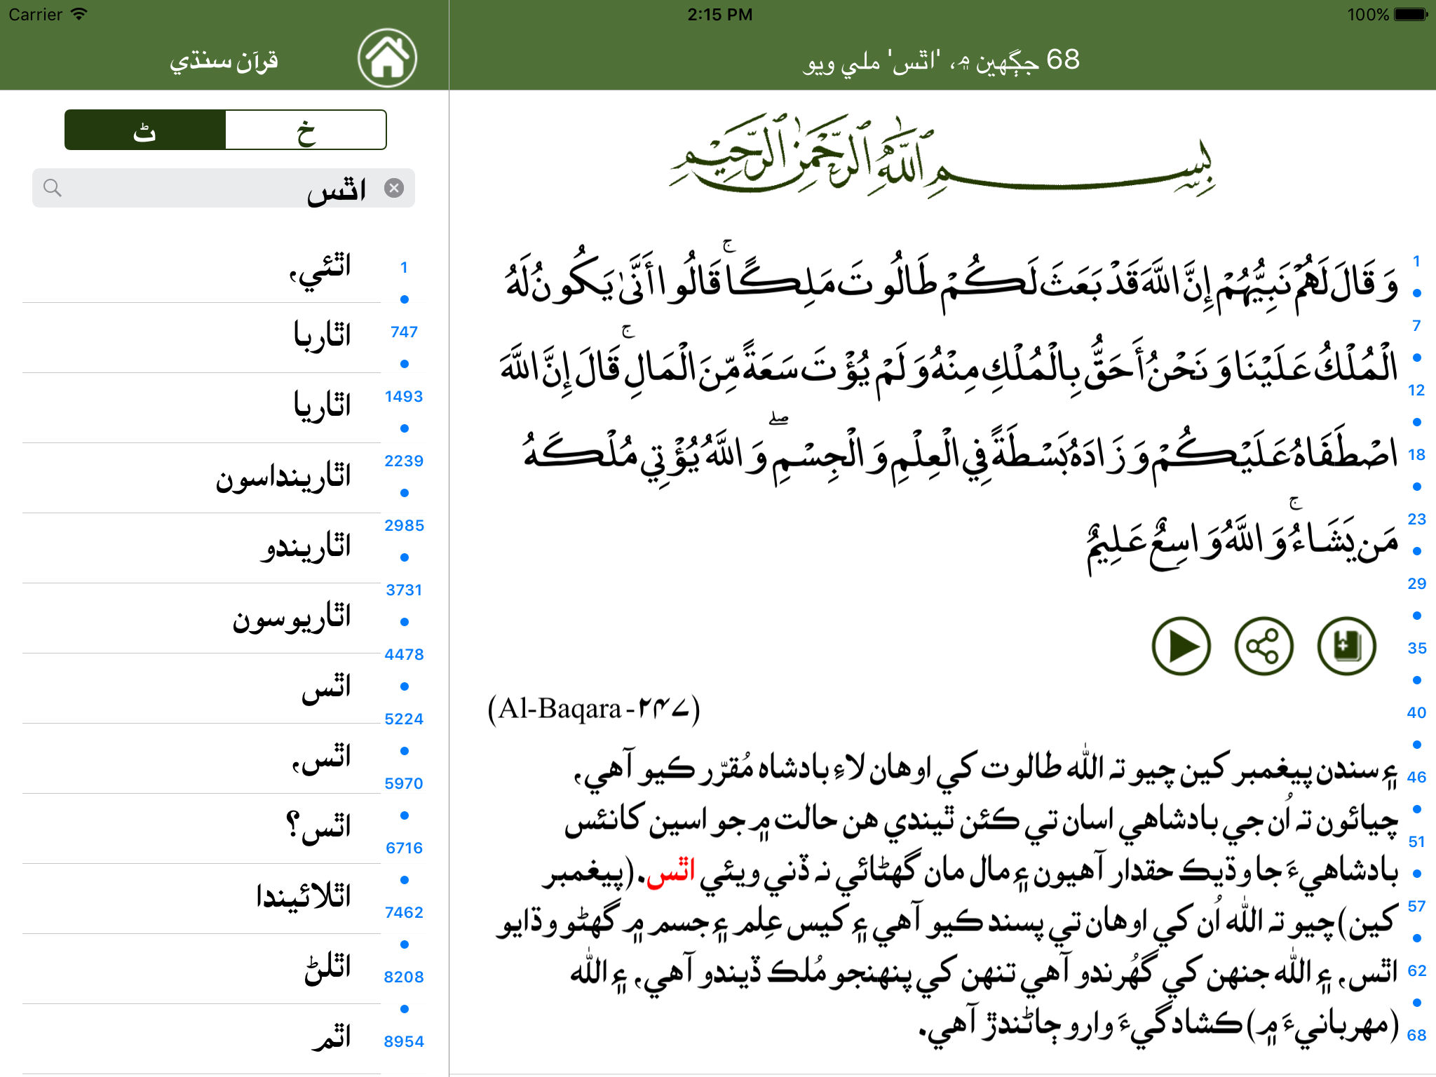Select the ٽ segment tab

(145, 130)
